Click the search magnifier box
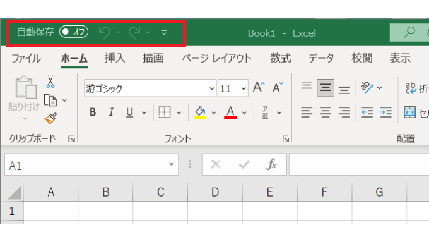Image resolution: width=429 pixels, height=242 pixels. pyautogui.click(x=409, y=33)
